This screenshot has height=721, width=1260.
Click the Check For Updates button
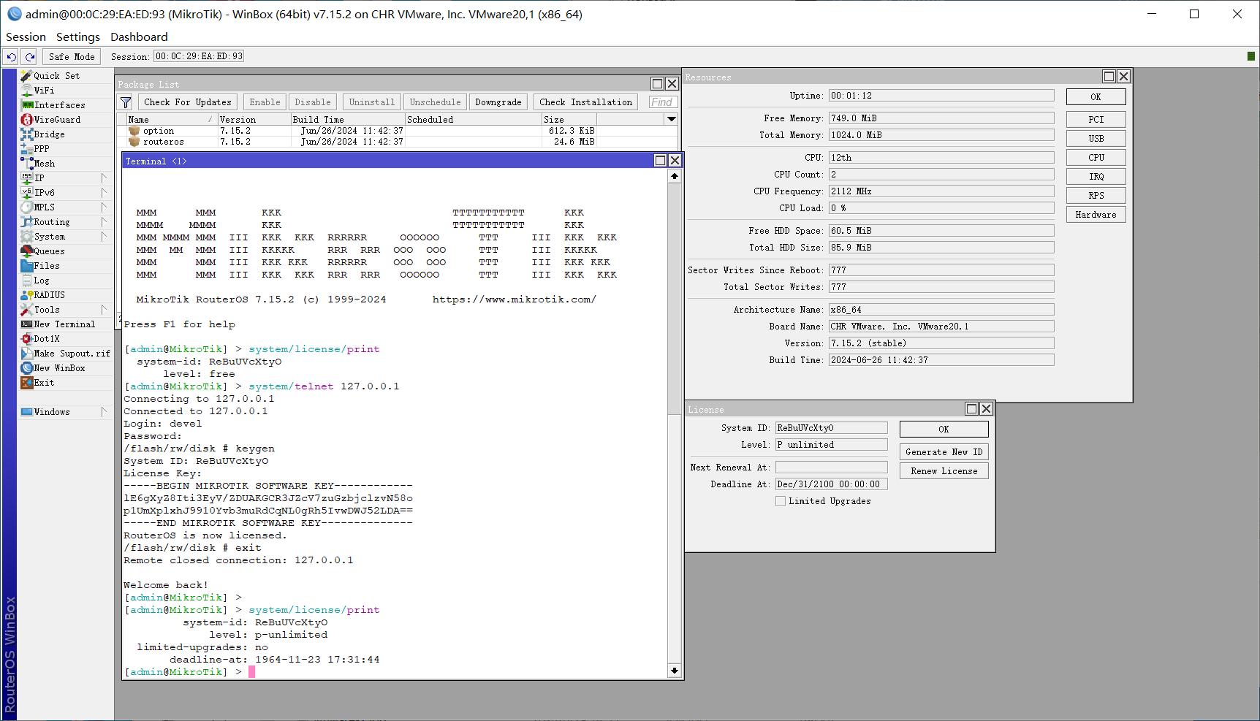[x=187, y=102]
